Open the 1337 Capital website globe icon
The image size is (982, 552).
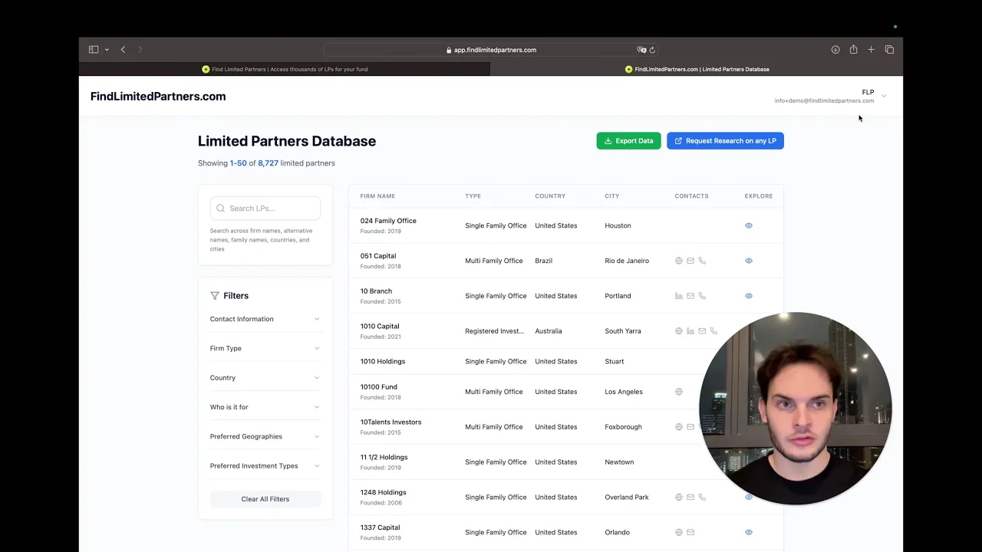point(679,532)
